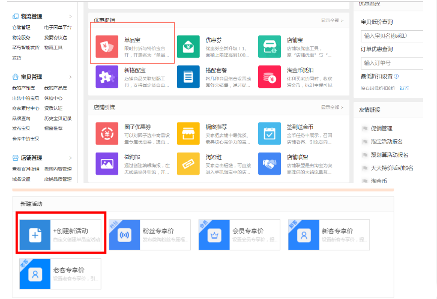
Task: Open the yellow 橱窗推荐 storefront card icon
Action: click(188, 133)
